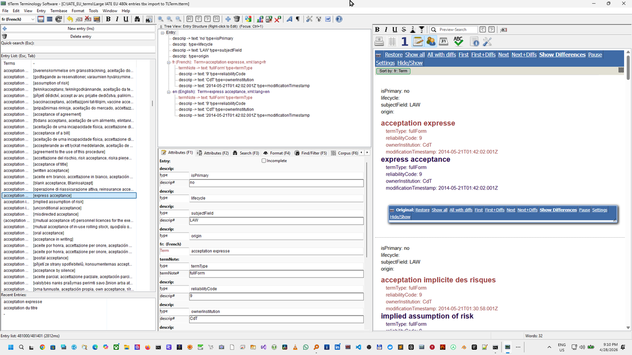The height and width of the screenshot is (355, 632).
Task: Toggle bold in the preview toolbar
Action: pos(378,29)
